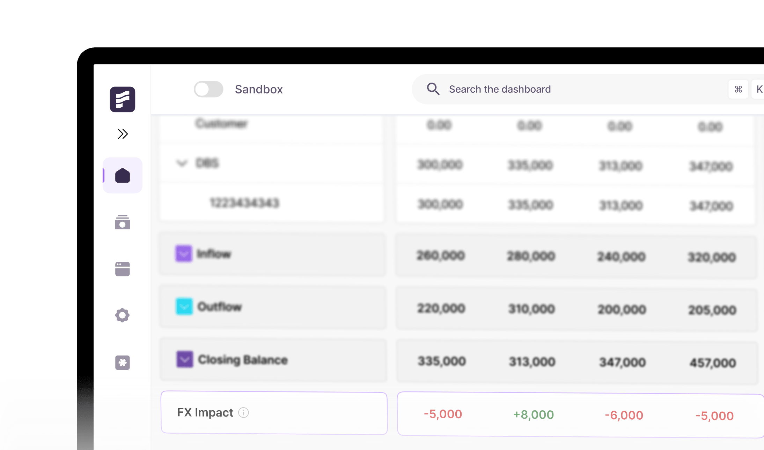The image size is (764, 450).
Task: Click the magnifier search icon
Action: (x=433, y=89)
